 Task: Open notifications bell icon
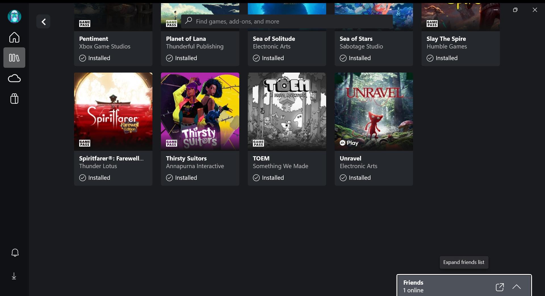[x=15, y=253]
